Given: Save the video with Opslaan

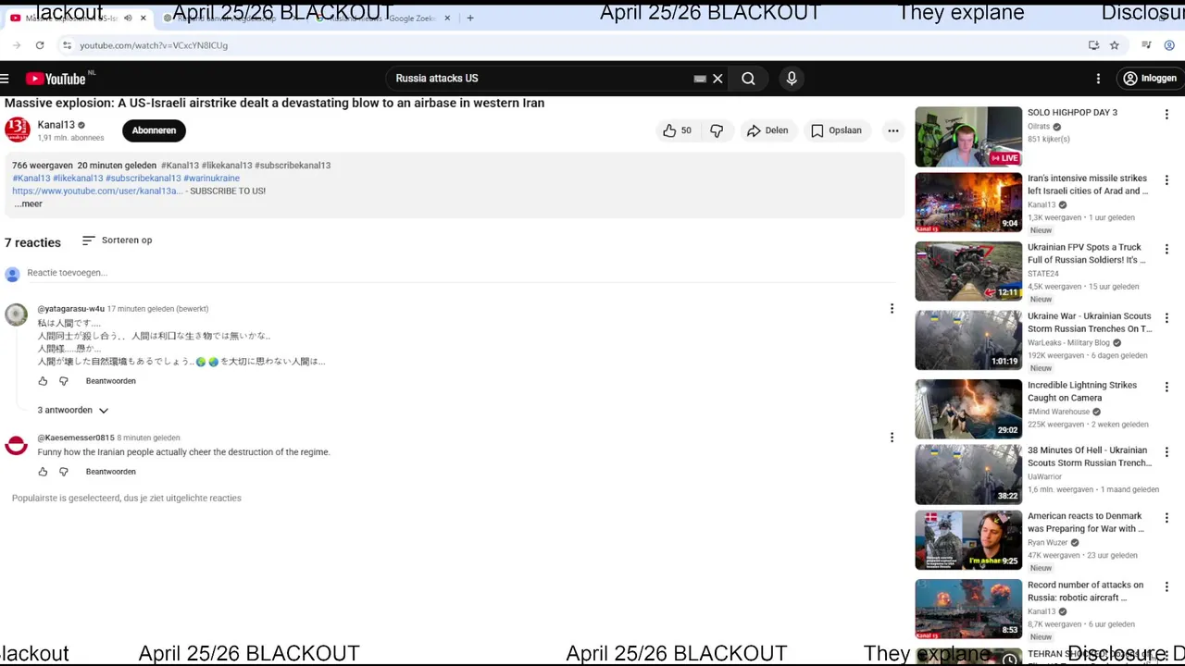Looking at the screenshot, I should (836, 130).
